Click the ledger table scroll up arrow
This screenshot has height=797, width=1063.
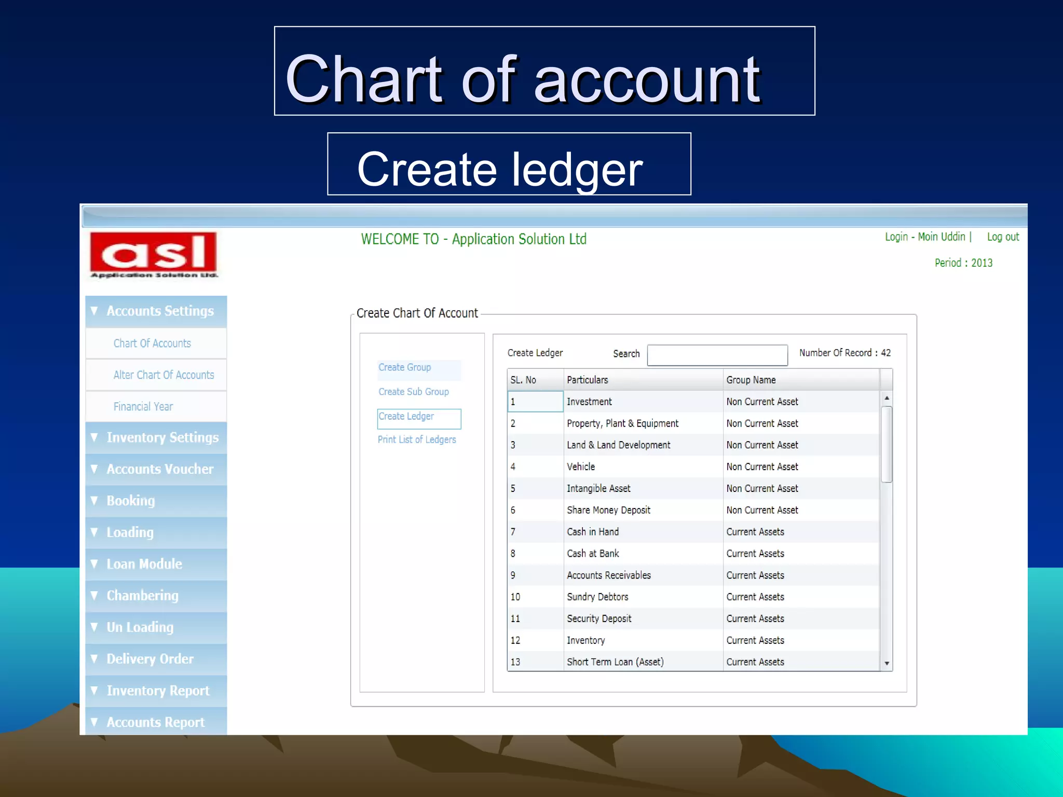pyautogui.click(x=887, y=398)
